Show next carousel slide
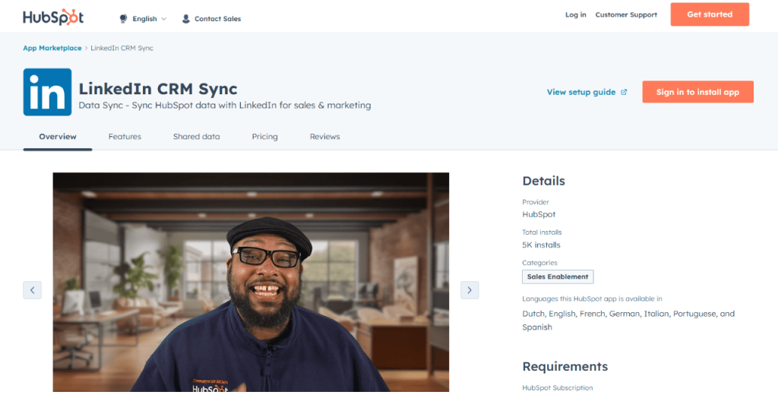778x395 pixels. point(470,290)
